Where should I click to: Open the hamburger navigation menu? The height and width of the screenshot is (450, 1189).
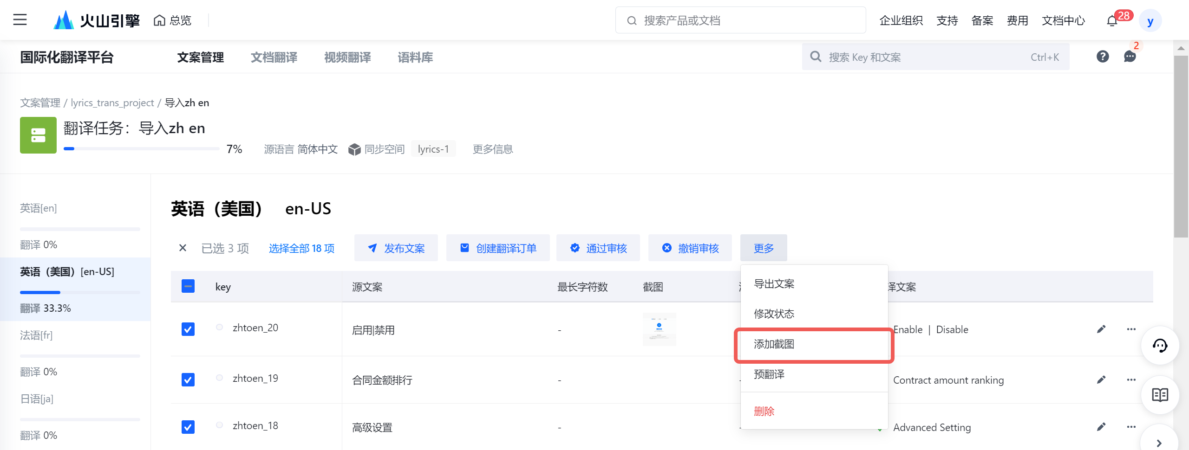pyautogui.click(x=20, y=20)
